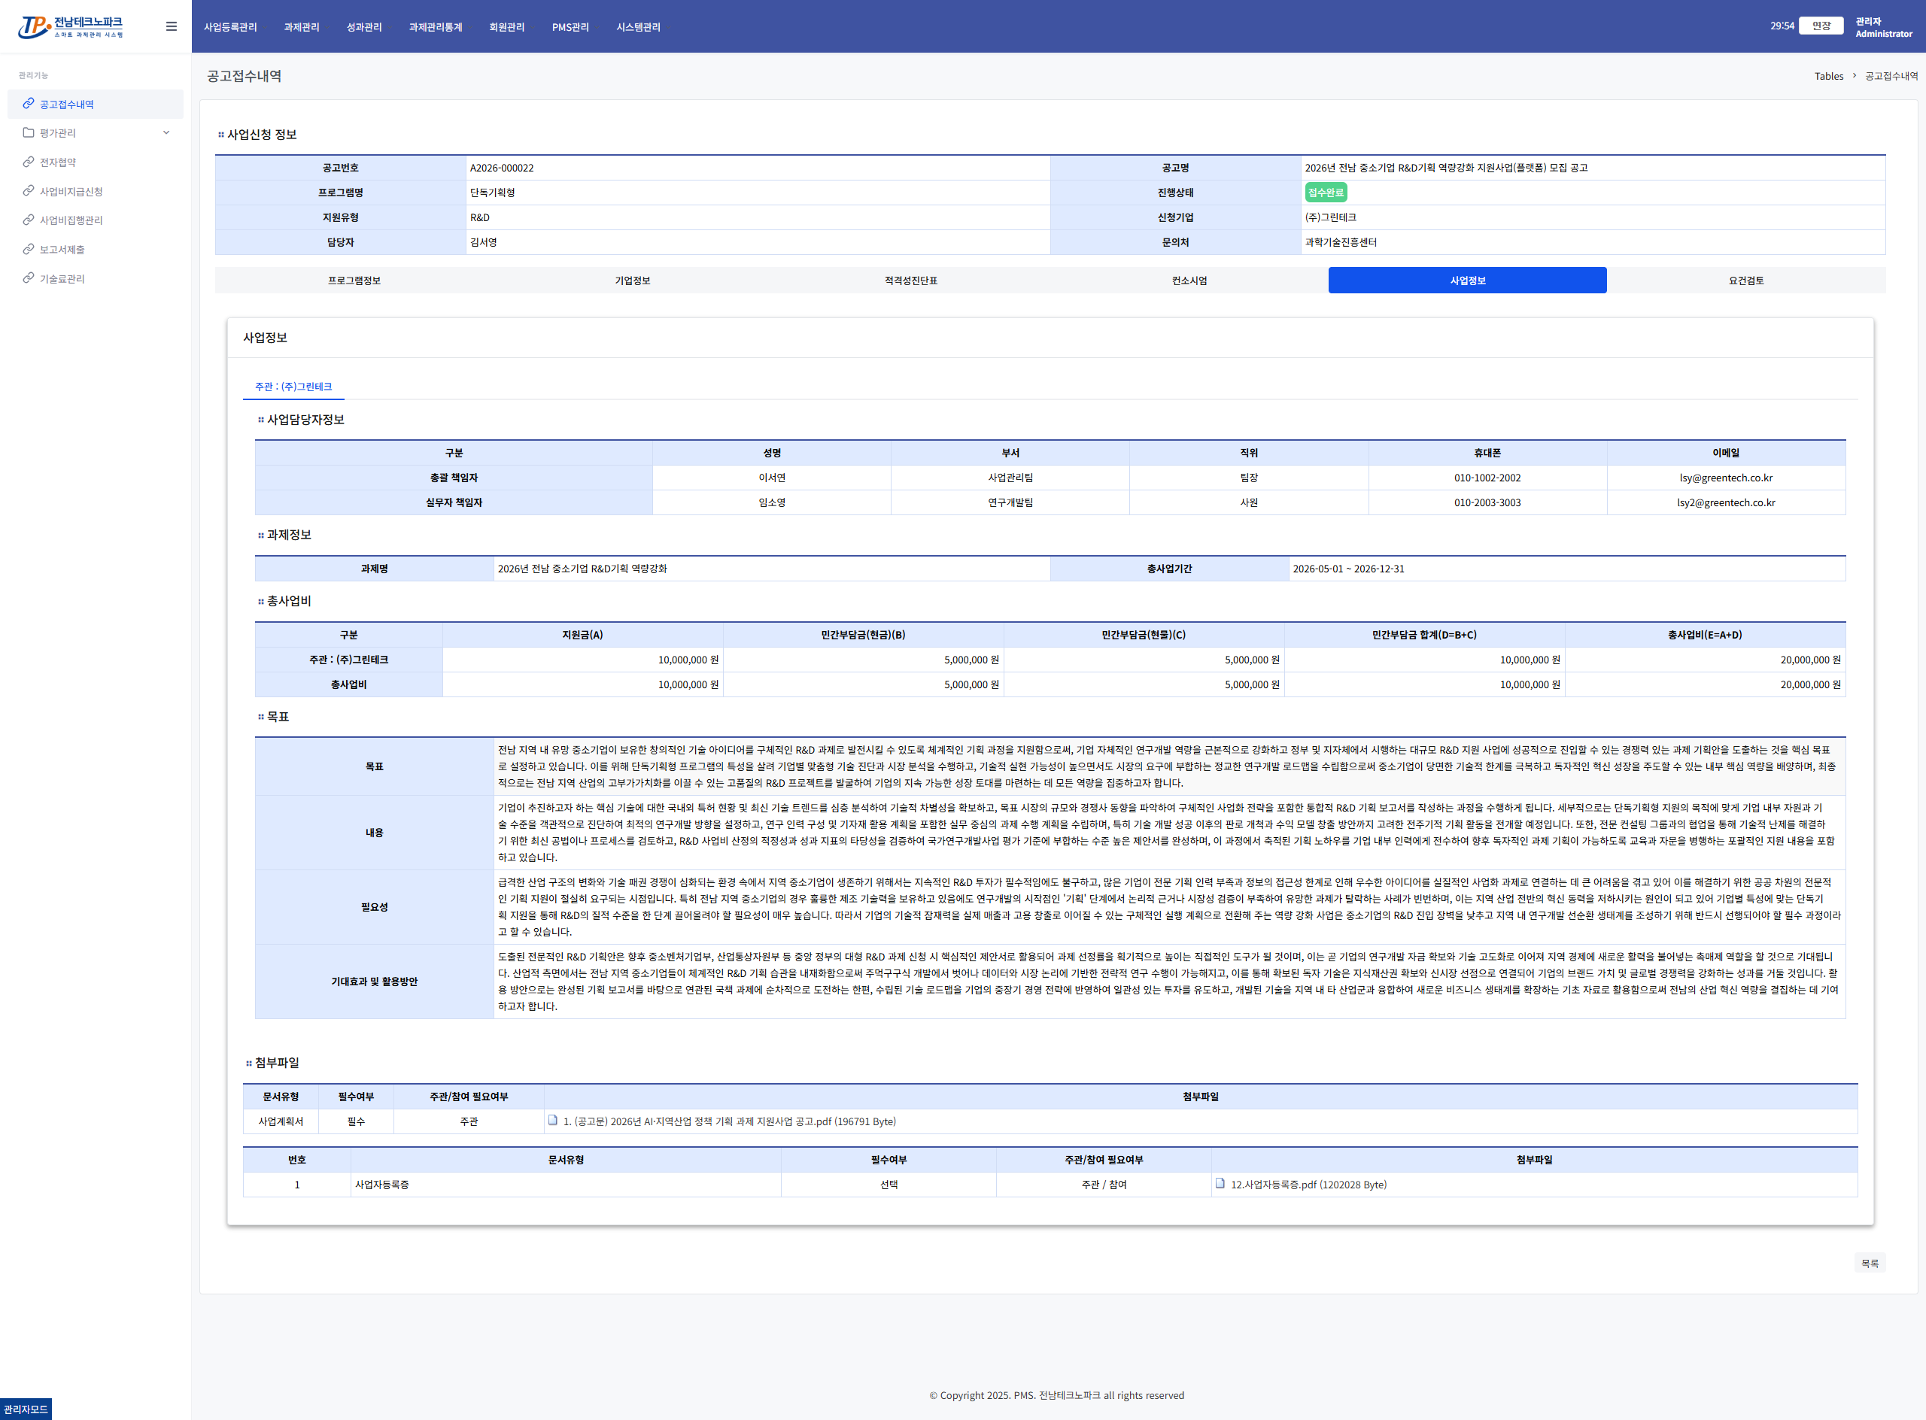Click the file icon of the 공고문 PDF
This screenshot has width=1926, height=1420.
tap(553, 1120)
